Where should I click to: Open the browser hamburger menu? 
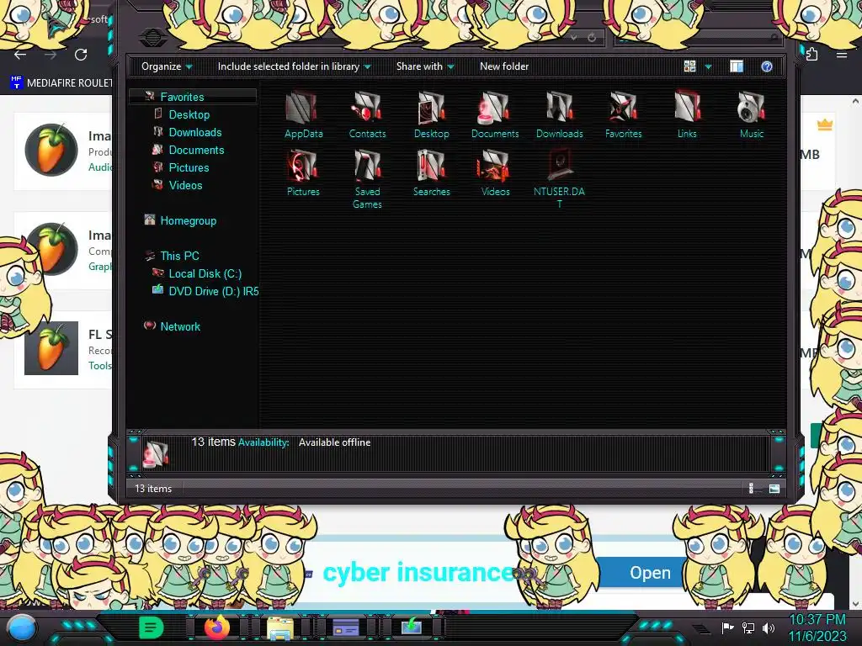coord(842,55)
